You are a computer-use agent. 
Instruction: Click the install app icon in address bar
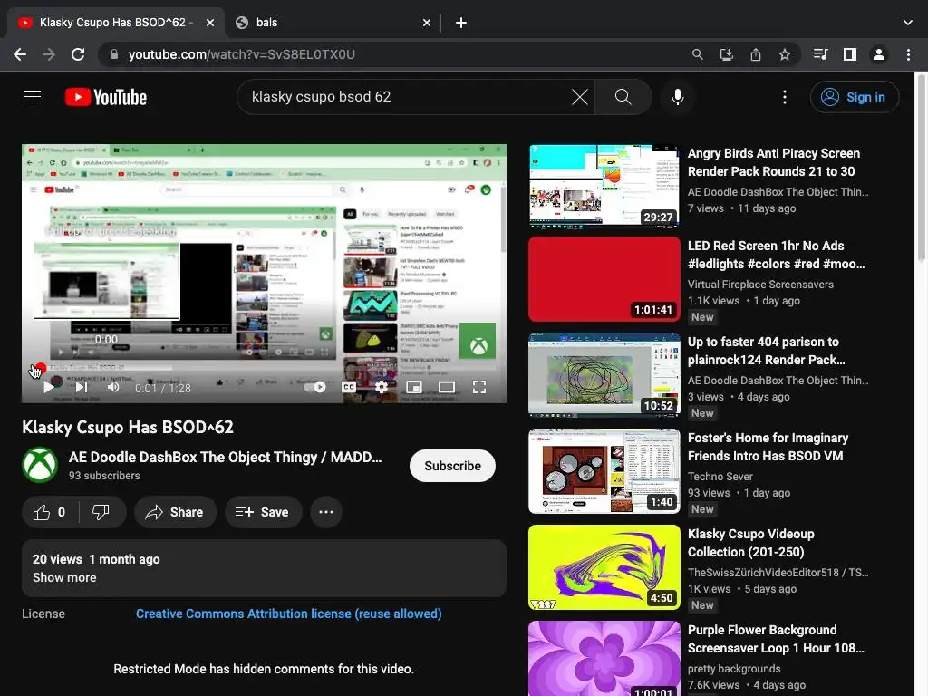pos(726,54)
